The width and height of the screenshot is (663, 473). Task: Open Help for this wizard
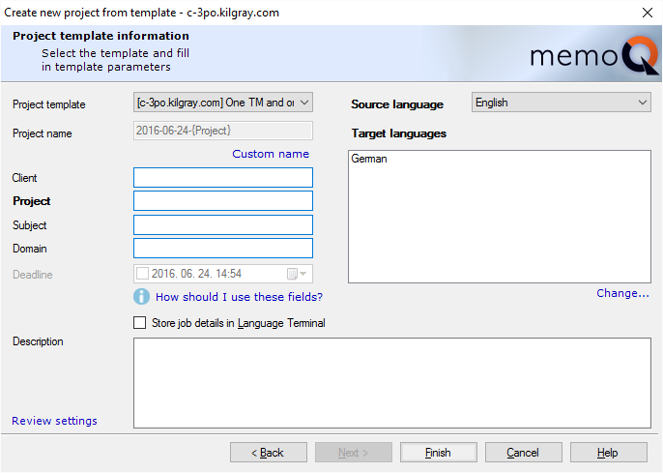pyautogui.click(x=609, y=453)
